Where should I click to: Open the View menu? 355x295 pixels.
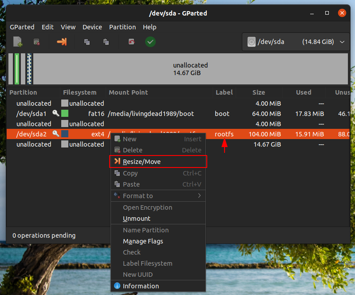pyautogui.click(x=68, y=27)
